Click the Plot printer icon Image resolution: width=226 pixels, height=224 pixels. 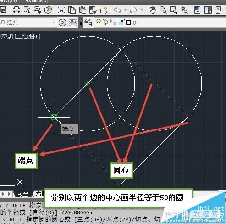point(17,10)
